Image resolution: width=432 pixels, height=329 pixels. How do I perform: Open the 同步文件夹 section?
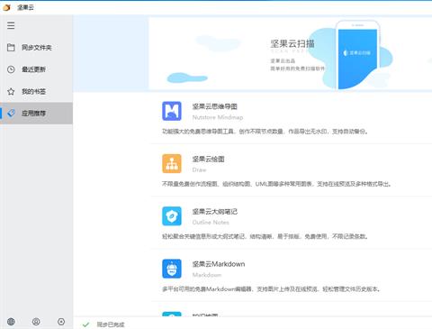(x=36, y=48)
